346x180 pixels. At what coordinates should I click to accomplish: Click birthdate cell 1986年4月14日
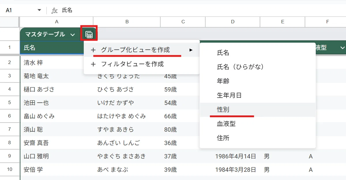(x=233, y=156)
